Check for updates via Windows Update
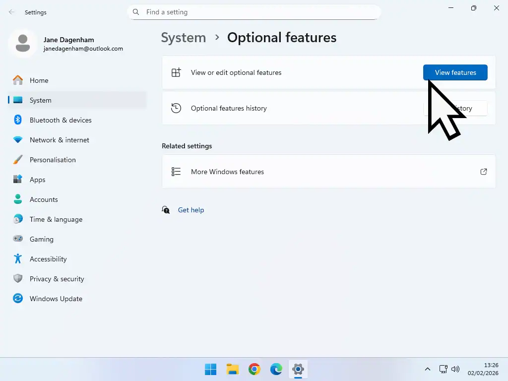 (x=56, y=299)
